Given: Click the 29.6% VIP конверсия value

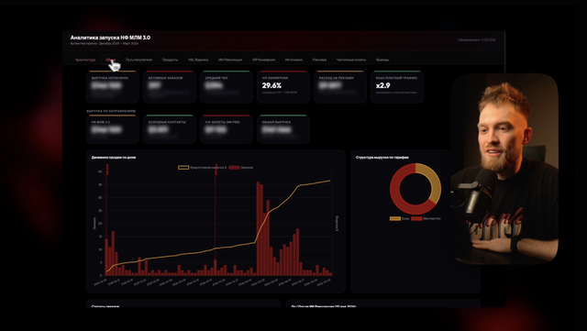Looking at the screenshot, I should 271,86.
